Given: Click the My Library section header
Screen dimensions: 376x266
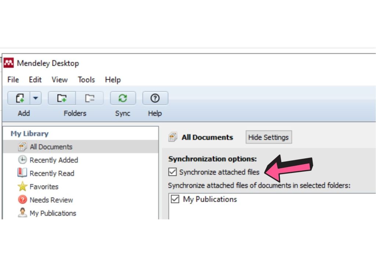Looking at the screenshot, I should pos(29,134).
